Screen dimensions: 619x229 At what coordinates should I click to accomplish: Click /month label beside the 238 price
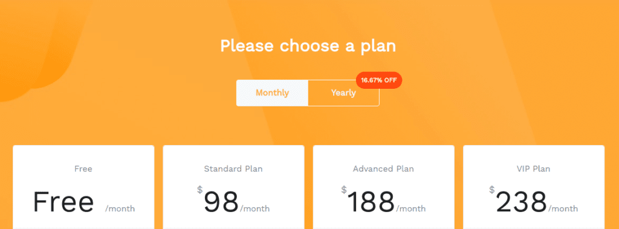click(x=563, y=208)
